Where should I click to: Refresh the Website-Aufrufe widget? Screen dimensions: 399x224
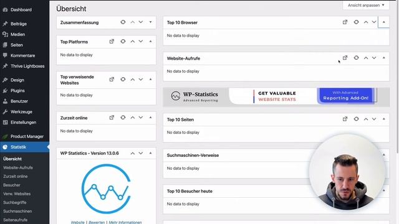(356, 58)
